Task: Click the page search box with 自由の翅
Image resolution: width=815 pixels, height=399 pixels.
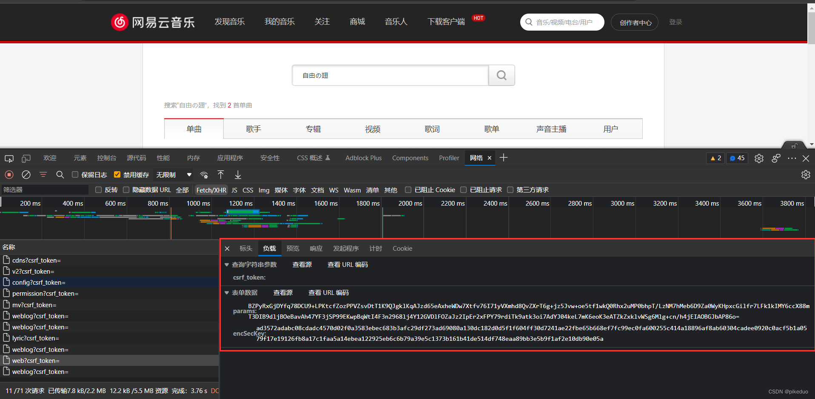Action: click(x=390, y=75)
